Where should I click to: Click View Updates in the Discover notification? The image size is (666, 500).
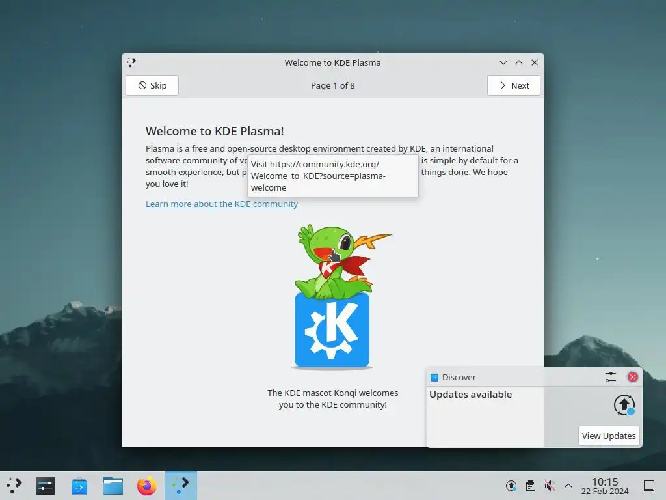(x=609, y=436)
